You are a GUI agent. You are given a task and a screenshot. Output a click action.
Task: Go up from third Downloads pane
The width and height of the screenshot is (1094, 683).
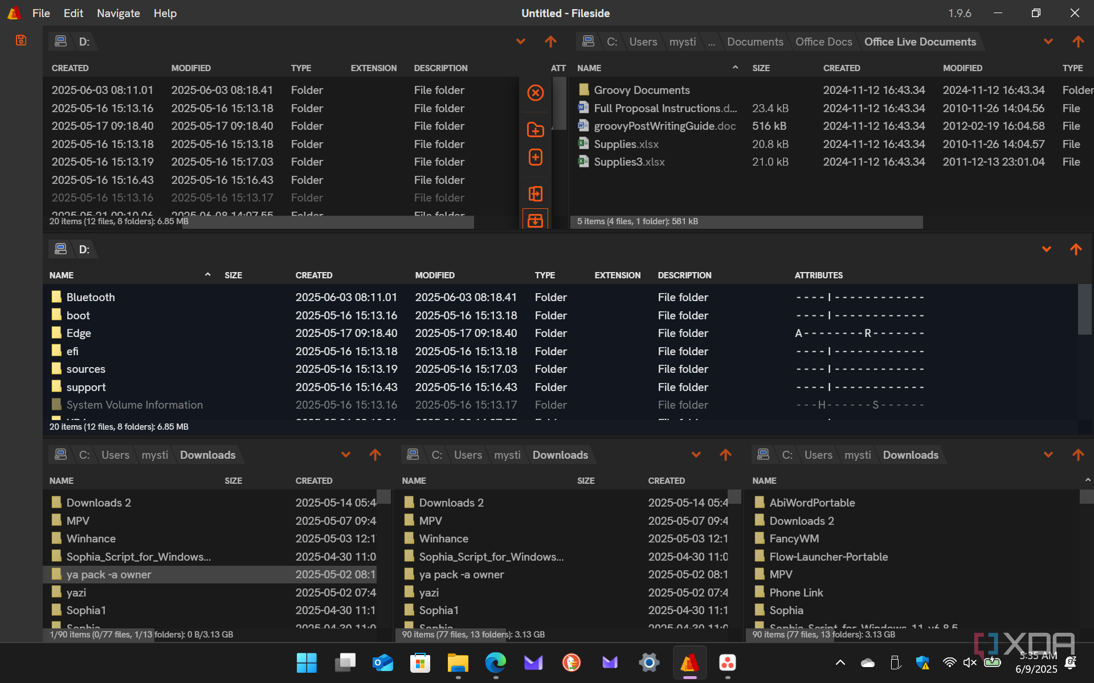click(x=1078, y=455)
